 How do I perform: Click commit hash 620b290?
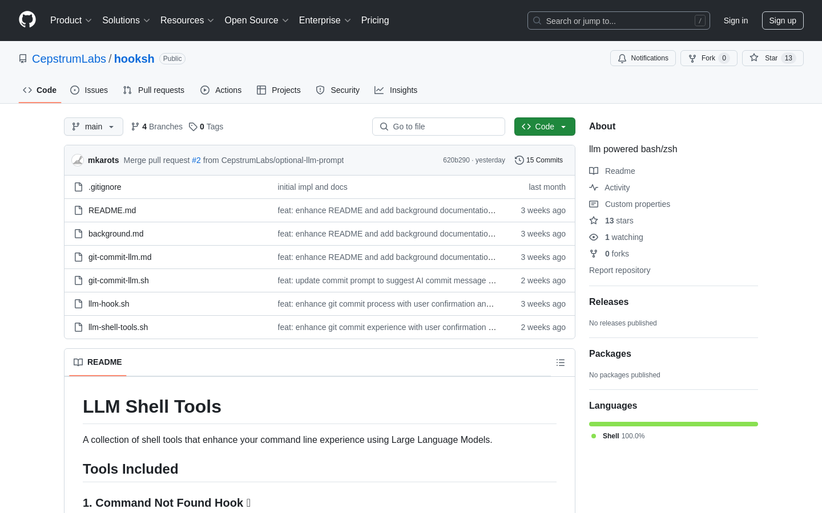[456, 160]
